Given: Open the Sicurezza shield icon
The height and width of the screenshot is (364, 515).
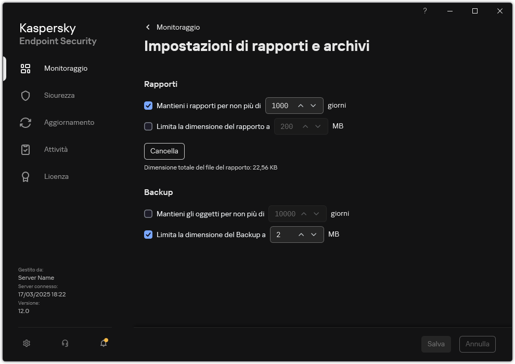Looking at the screenshot, I should [x=25, y=95].
